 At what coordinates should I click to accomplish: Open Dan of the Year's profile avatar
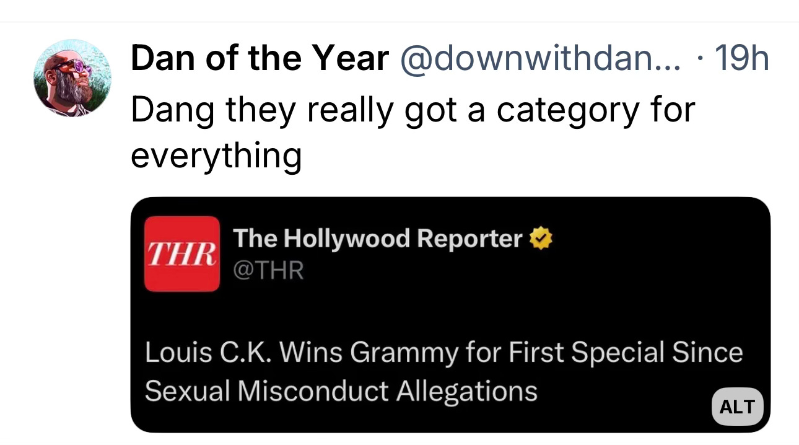tap(72, 77)
